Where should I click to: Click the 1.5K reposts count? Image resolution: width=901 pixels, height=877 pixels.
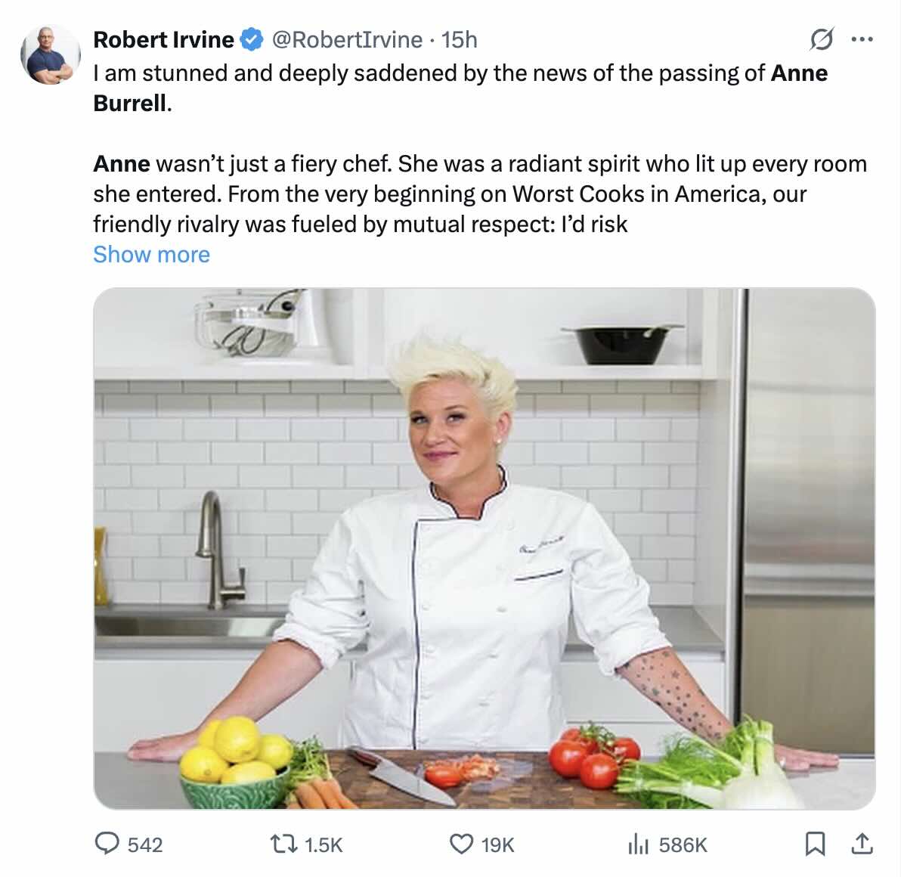(324, 844)
